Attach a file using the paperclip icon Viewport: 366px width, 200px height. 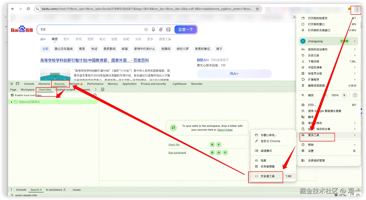[161, 30]
